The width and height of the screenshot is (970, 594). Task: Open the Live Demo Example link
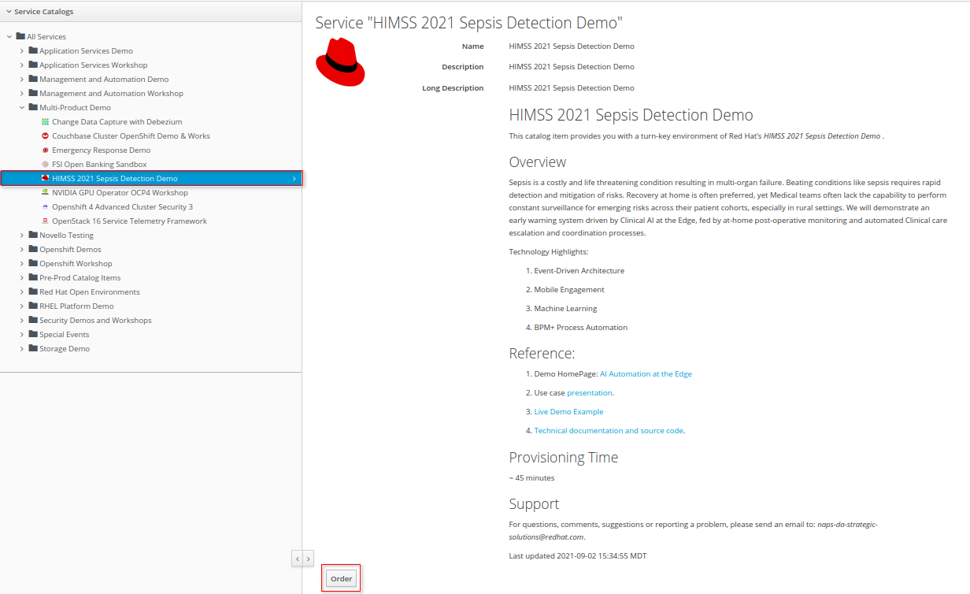pos(568,412)
